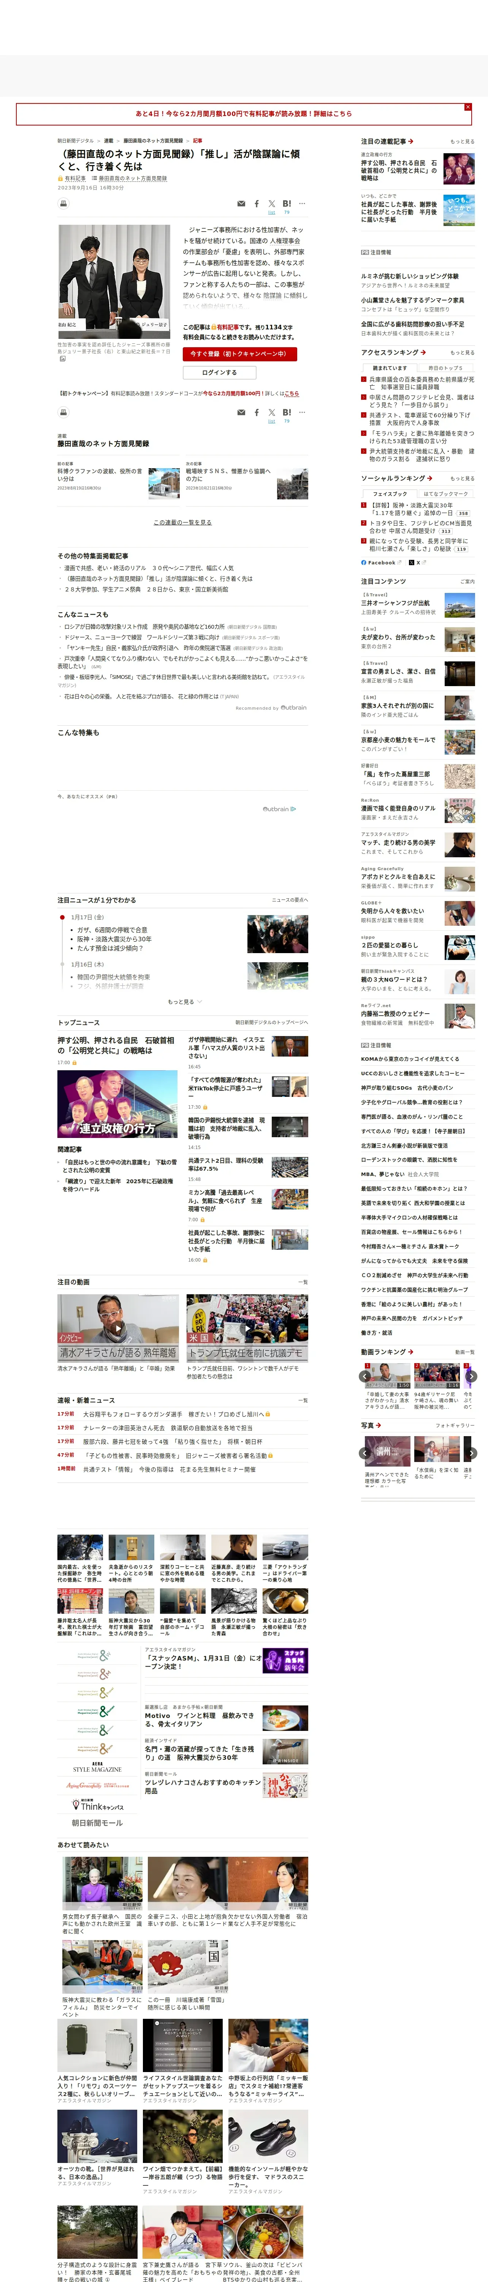Open 押す公明、押される自民 sidebar thumbnail
The image size is (488, 2282).
[459, 168]
